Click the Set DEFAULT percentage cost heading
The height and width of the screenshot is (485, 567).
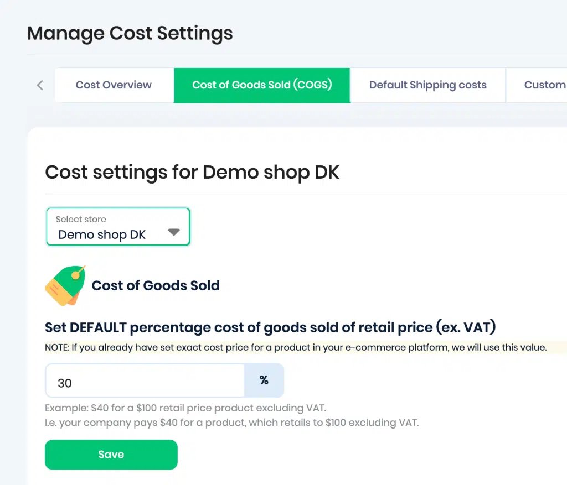[270, 327]
